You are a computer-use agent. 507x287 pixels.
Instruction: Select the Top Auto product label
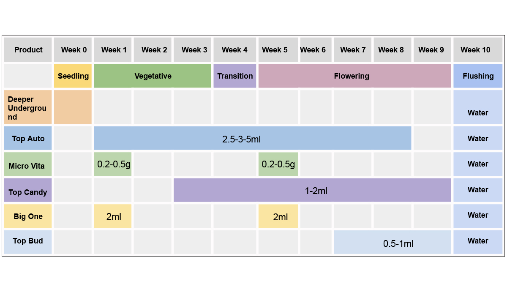[x=28, y=139]
